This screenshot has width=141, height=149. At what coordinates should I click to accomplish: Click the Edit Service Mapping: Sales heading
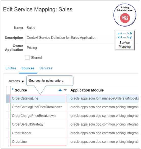click(x=38, y=9)
